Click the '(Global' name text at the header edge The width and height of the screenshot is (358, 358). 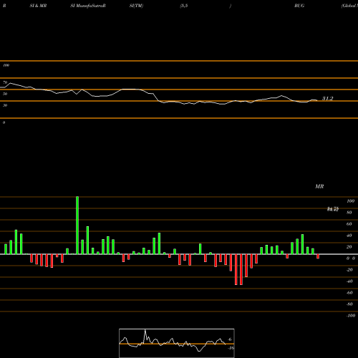tap(349, 6)
